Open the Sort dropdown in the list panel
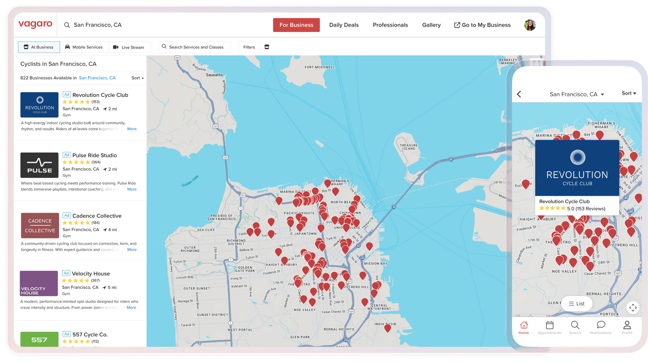The height and width of the screenshot is (362, 648). point(138,78)
